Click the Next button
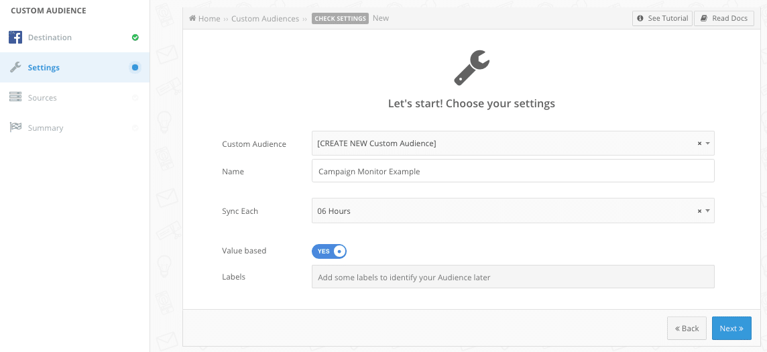Screen dimensions: 767x352 [731, 328]
